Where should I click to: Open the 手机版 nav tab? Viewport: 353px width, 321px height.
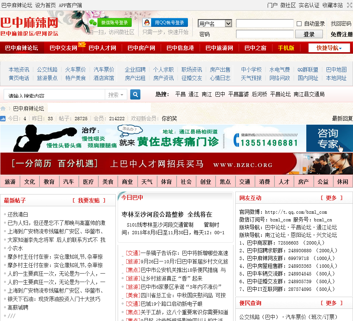[x=286, y=48]
